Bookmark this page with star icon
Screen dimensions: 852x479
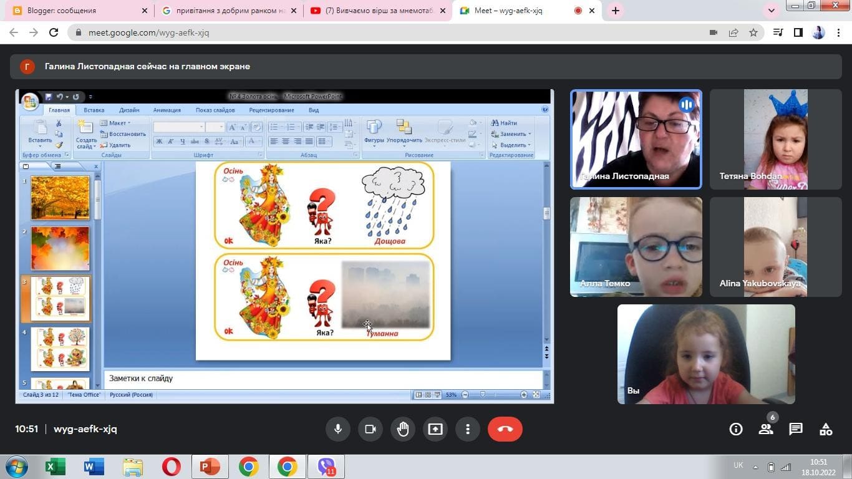(753, 32)
